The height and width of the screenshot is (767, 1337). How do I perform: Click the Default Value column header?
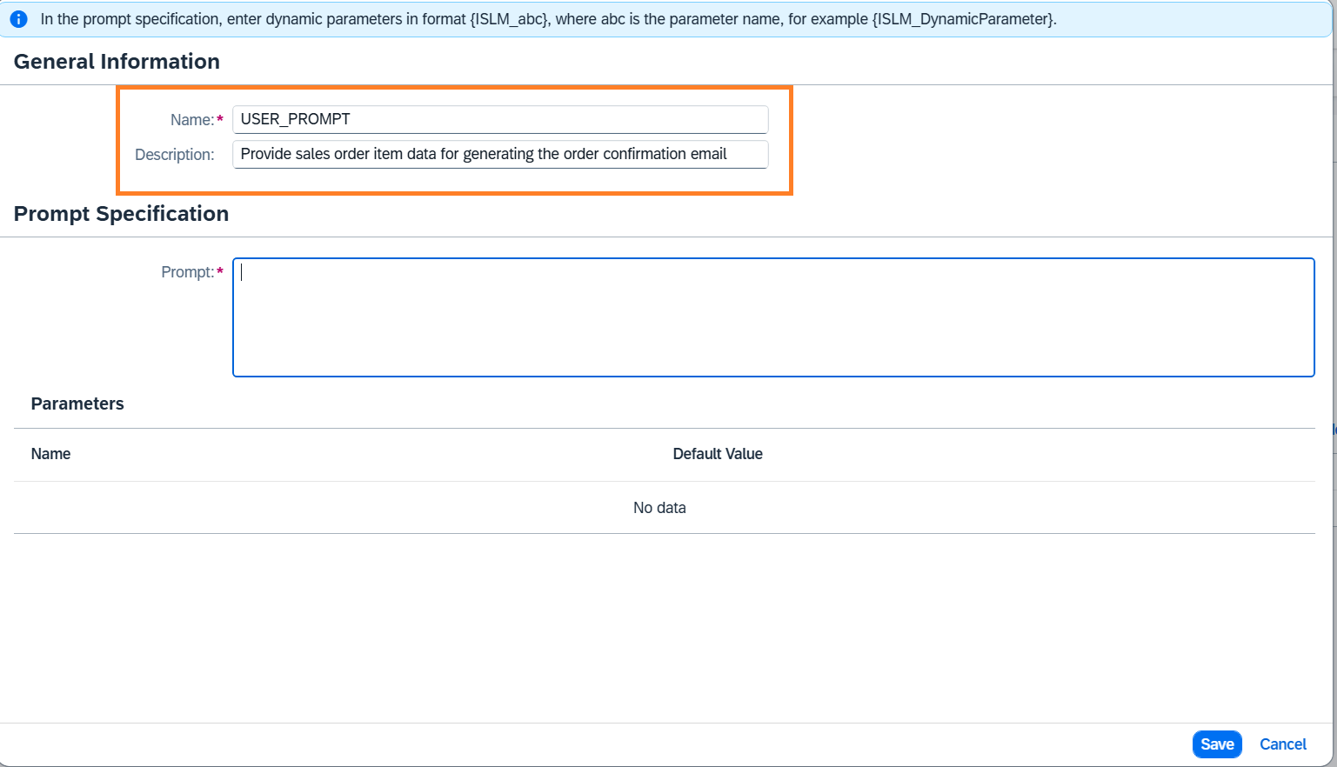[717, 454]
